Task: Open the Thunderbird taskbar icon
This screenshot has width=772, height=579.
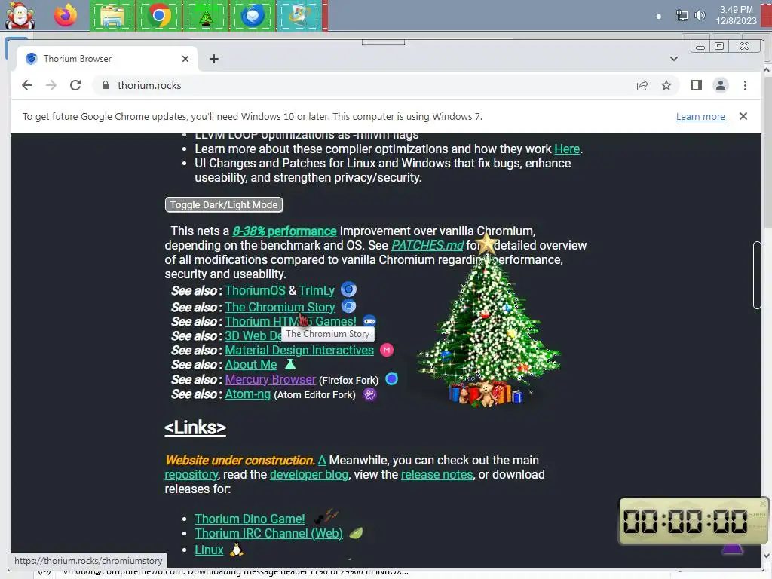Action: point(253,16)
